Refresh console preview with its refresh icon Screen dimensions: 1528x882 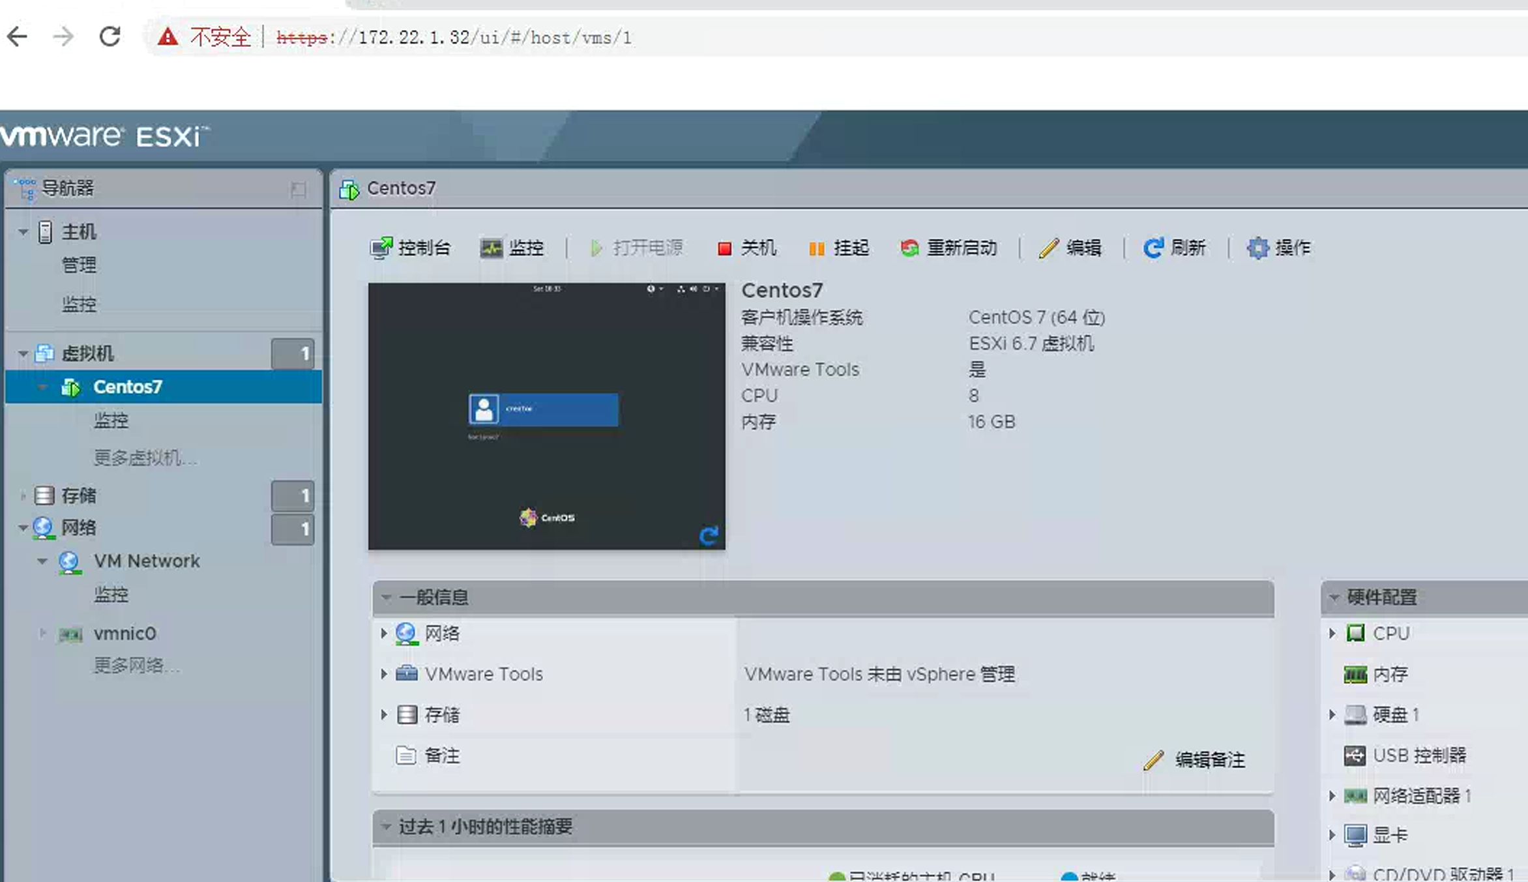[708, 536]
